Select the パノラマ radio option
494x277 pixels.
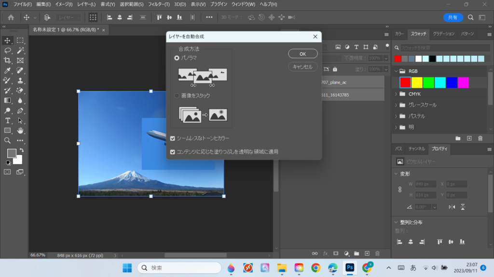(x=177, y=58)
